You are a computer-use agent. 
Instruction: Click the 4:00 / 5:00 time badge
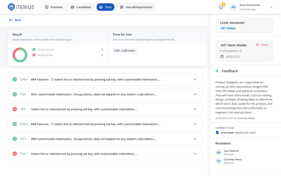[125, 51]
